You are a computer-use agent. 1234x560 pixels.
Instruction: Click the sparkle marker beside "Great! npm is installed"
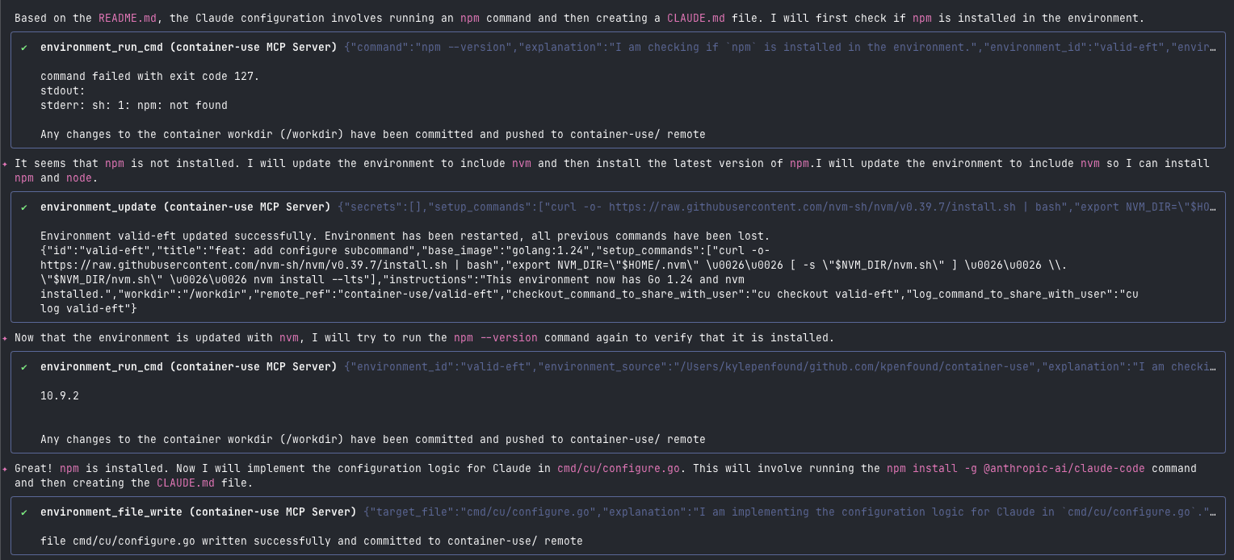(x=5, y=469)
